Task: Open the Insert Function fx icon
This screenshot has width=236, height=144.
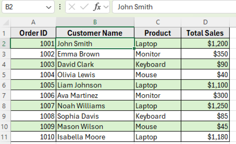Action: point(97,7)
